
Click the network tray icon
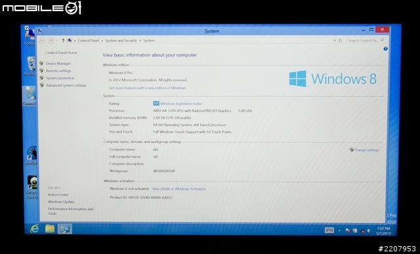click(355, 230)
